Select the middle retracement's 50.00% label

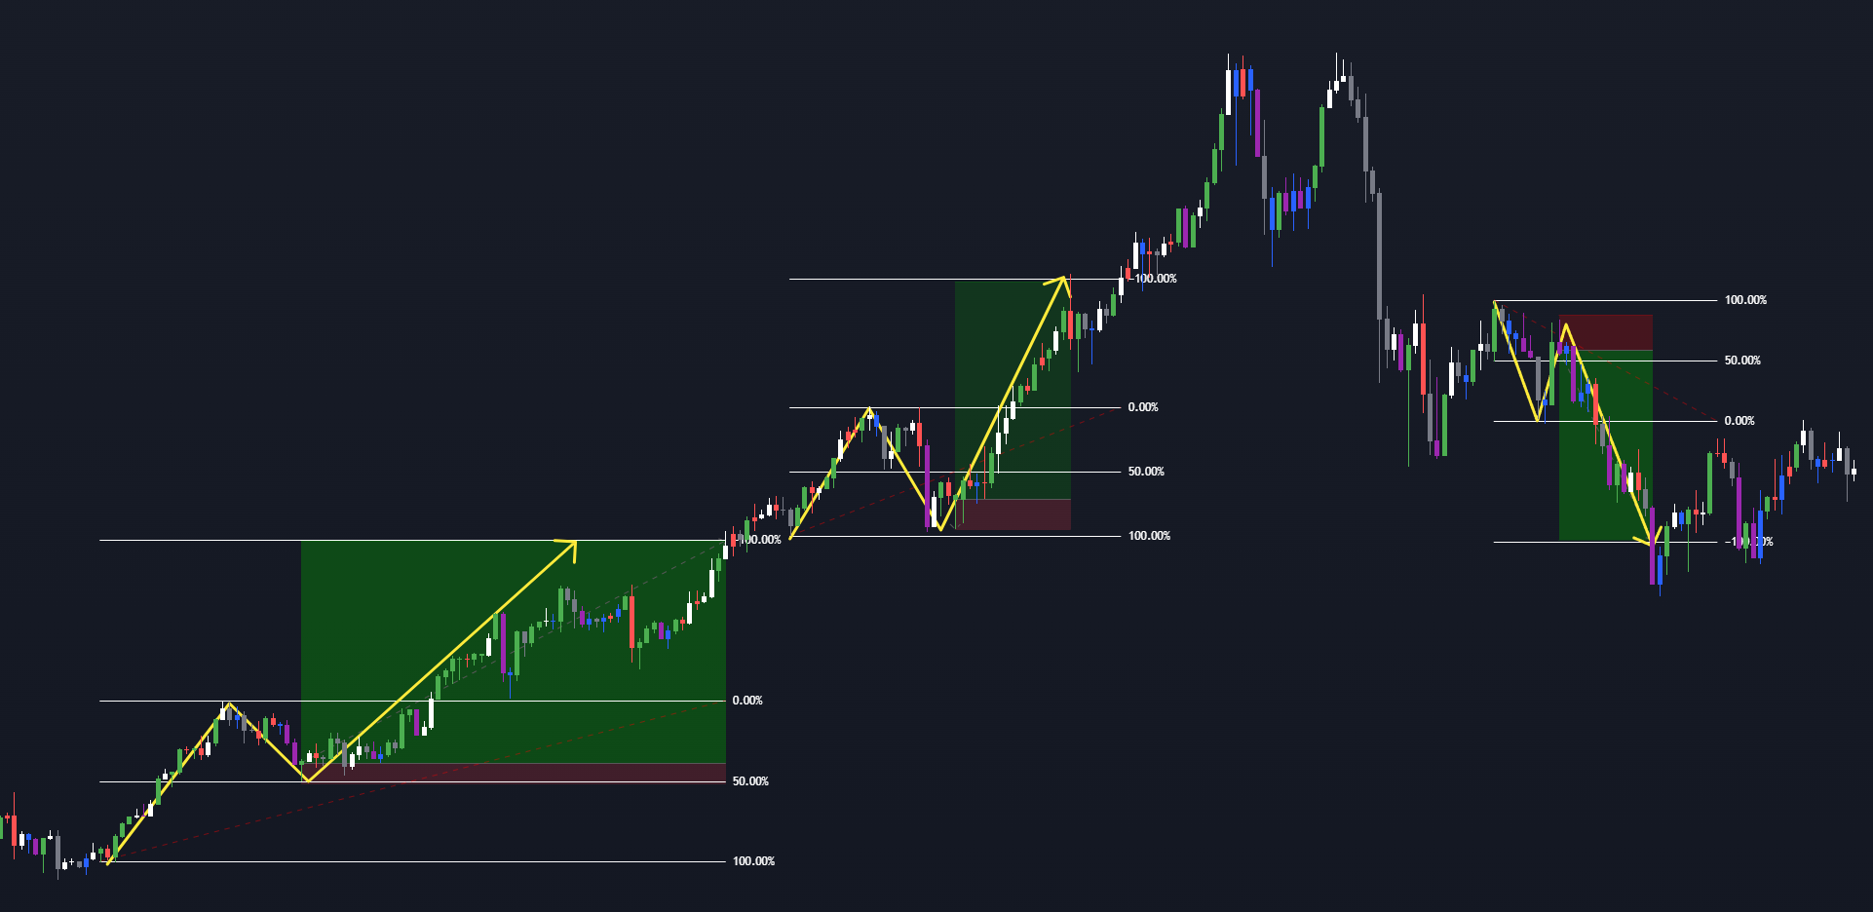1146,472
